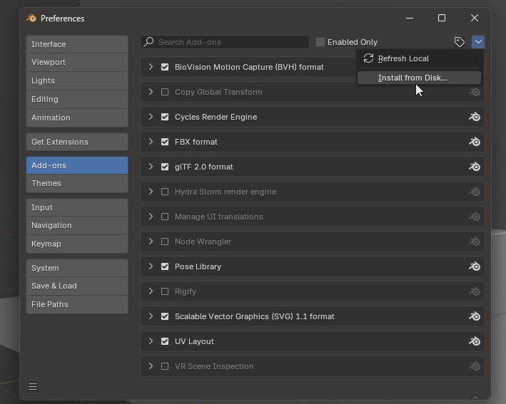Image resolution: width=506 pixels, height=404 pixels.
Task: Open System preferences
Action: click(x=77, y=268)
